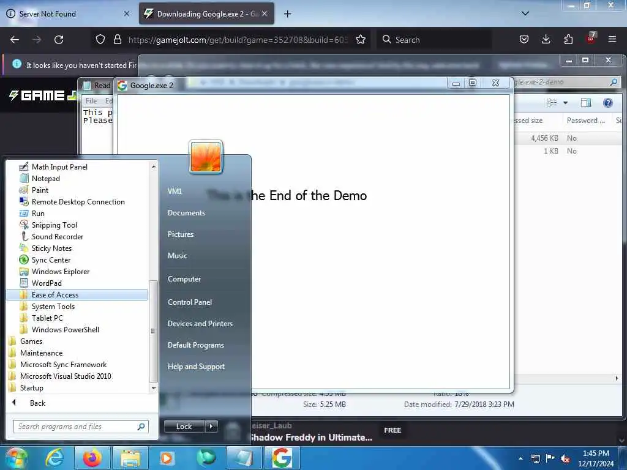Open help icon in archive window
The image size is (627, 470).
(x=608, y=103)
